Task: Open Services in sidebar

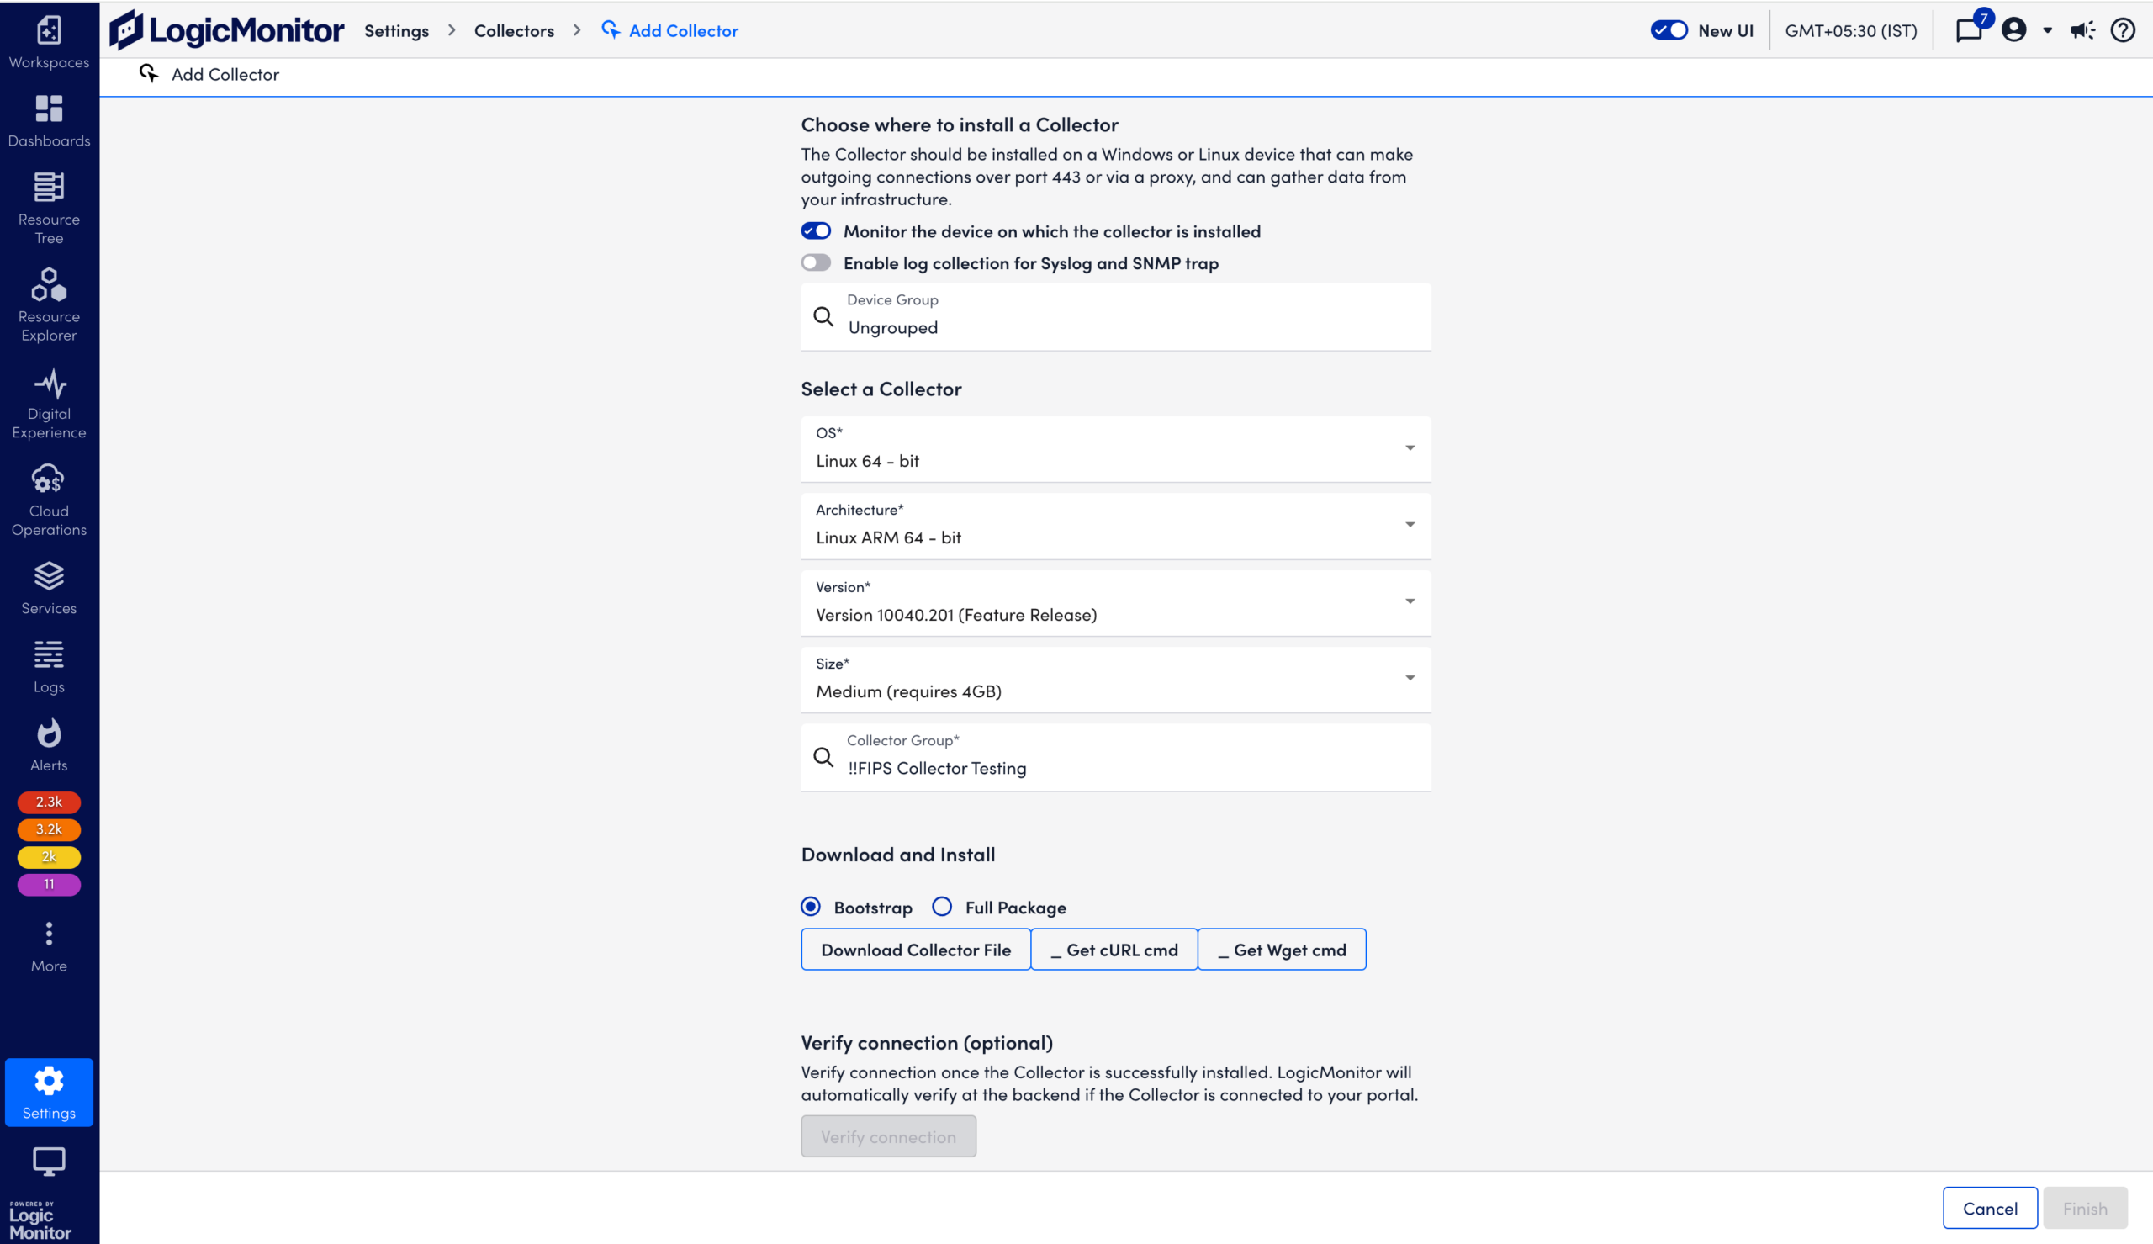Action: click(49, 589)
